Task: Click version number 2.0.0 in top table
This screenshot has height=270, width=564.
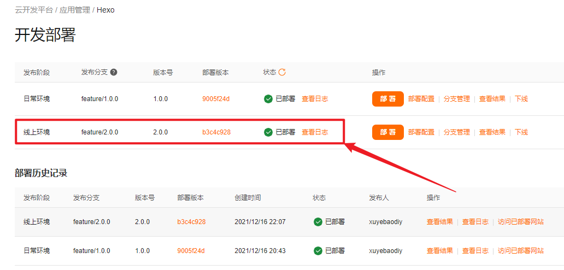Action: 161,132
